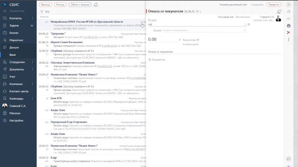Open the Задачи section icon

point(5,26)
